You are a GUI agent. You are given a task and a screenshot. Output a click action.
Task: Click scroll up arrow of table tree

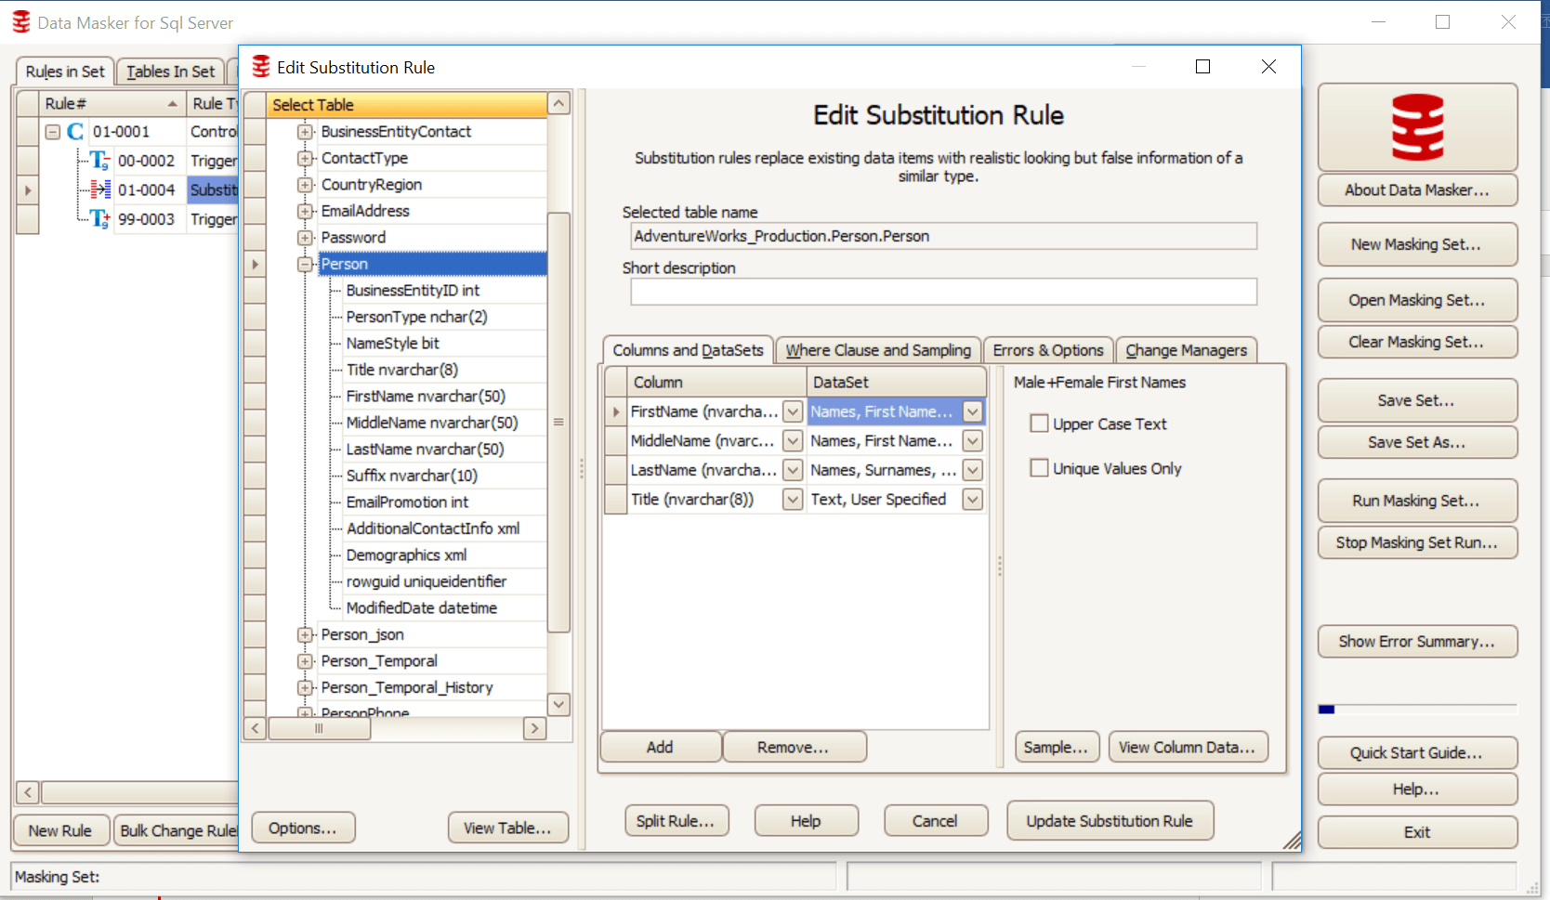[558, 103]
